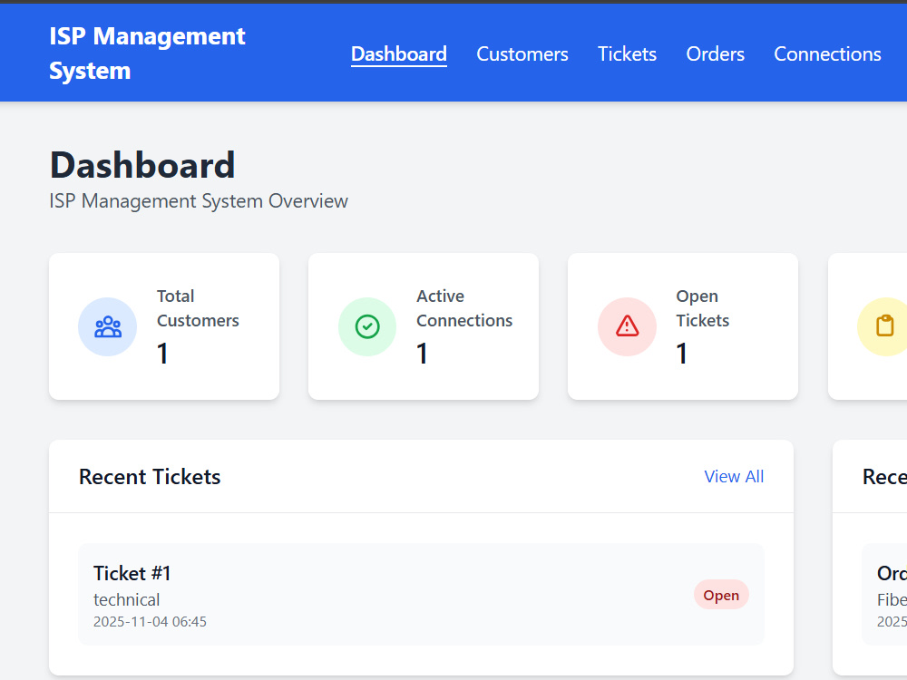The image size is (907, 680).
Task: Open the Dashboard nav item
Action: [x=398, y=53]
